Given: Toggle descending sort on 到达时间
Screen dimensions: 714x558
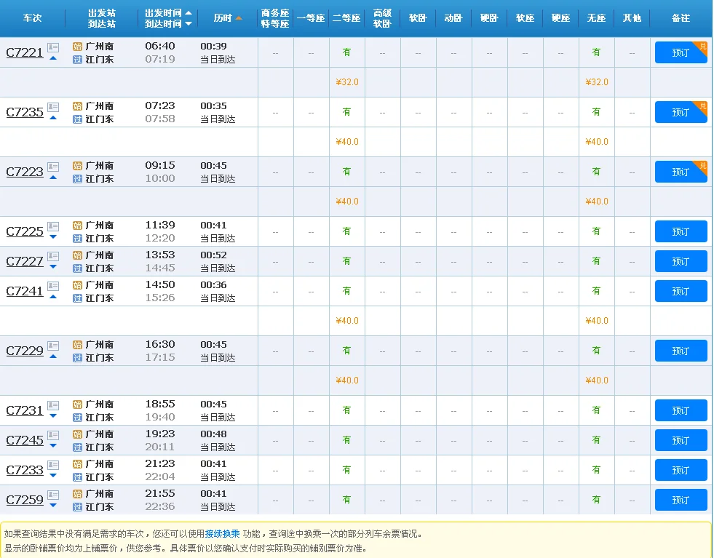Looking at the screenshot, I should [189, 23].
